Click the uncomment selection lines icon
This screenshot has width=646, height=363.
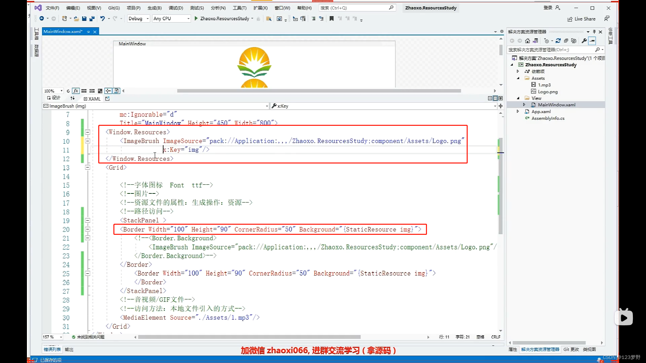click(x=321, y=19)
